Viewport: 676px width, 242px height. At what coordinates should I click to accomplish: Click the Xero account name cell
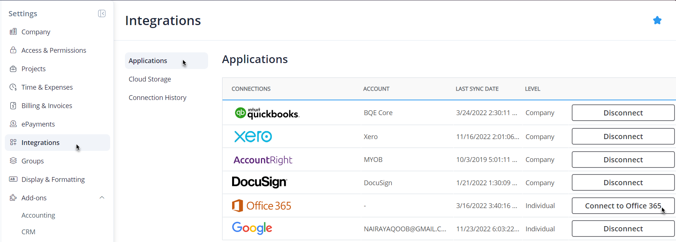(371, 137)
